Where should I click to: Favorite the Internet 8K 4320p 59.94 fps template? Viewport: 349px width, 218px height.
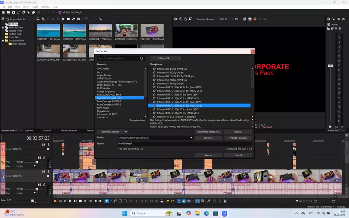(x=154, y=69)
